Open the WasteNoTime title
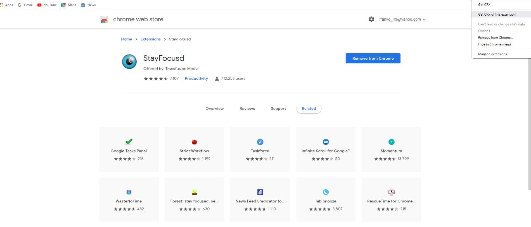The width and height of the screenshot is (531, 227). click(x=129, y=201)
